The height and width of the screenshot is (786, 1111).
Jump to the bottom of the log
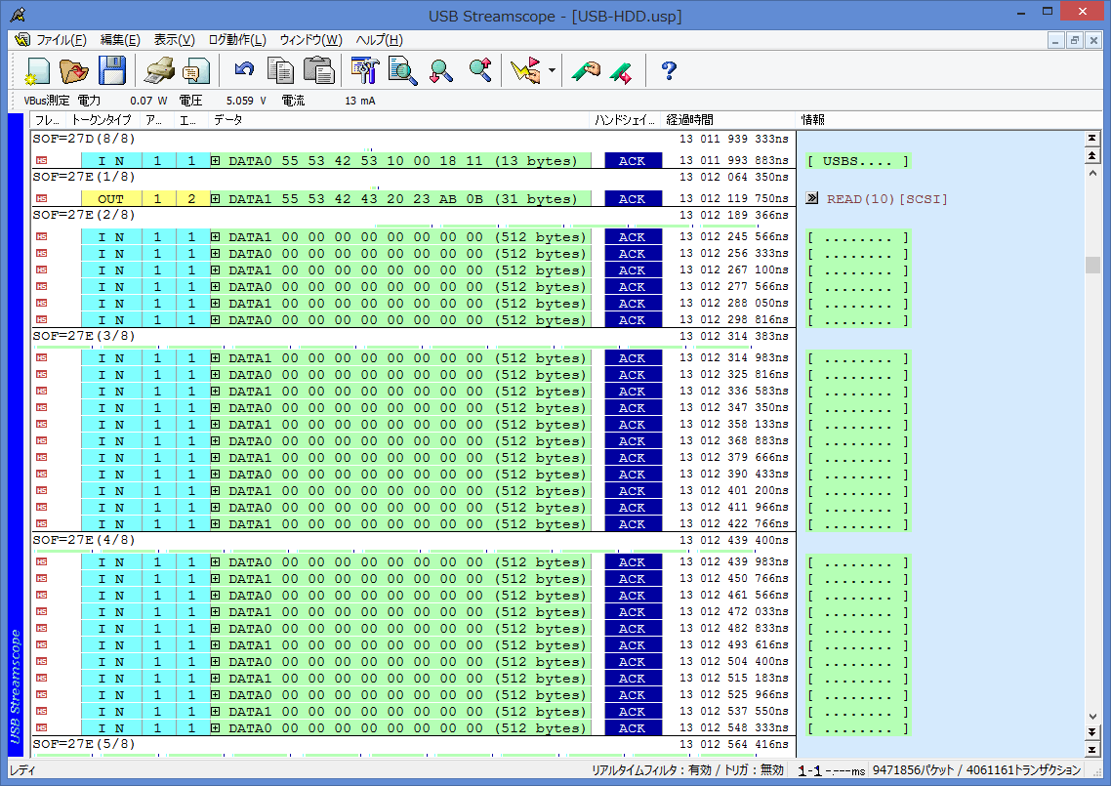[1091, 749]
